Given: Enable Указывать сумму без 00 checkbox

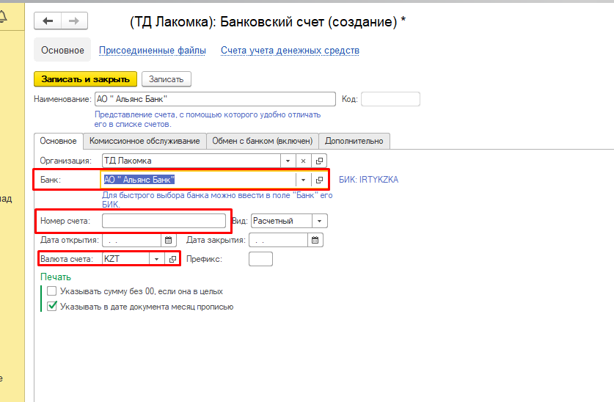Looking at the screenshot, I should pyautogui.click(x=51, y=290).
